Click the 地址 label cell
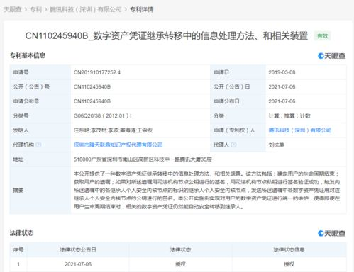The image size is (354, 272). [x=40, y=159]
